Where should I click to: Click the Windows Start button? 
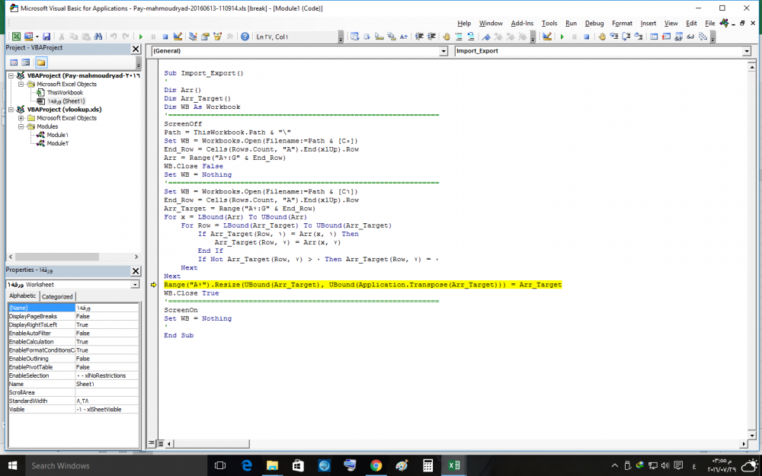[x=13, y=466]
